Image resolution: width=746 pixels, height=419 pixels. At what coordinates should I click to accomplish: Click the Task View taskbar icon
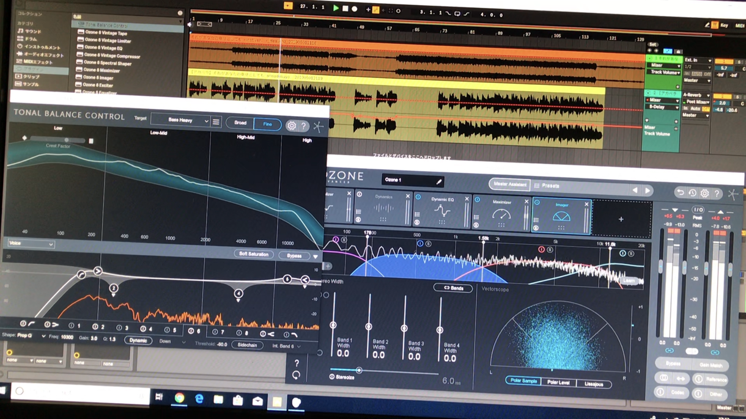159,398
